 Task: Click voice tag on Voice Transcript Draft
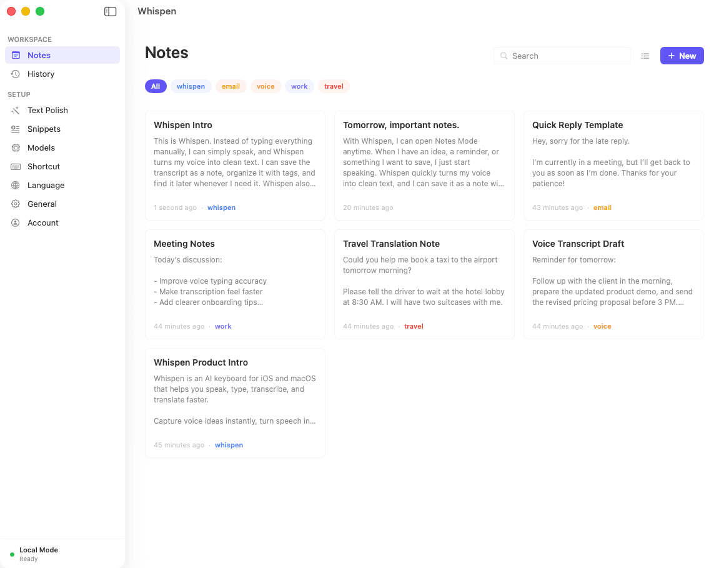point(602,326)
